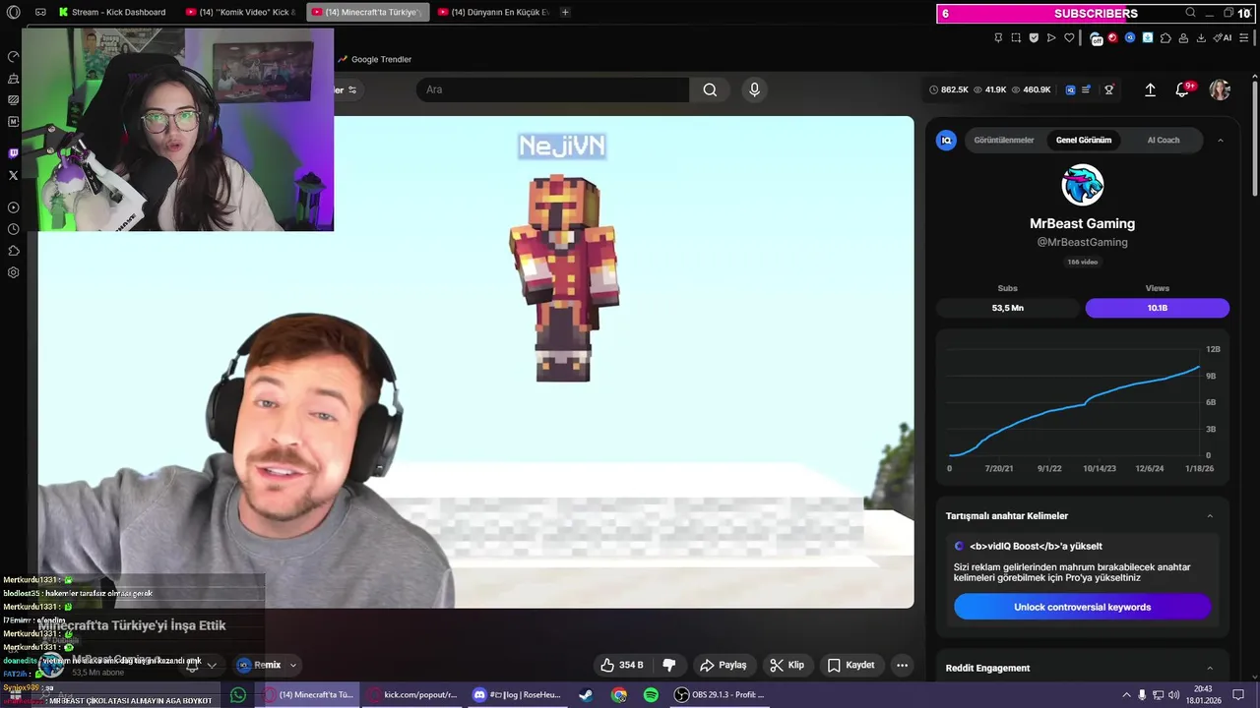Click the upload arrow icon
The height and width of the screenshot is (708, 1260).
click(x=1150, y=89)
